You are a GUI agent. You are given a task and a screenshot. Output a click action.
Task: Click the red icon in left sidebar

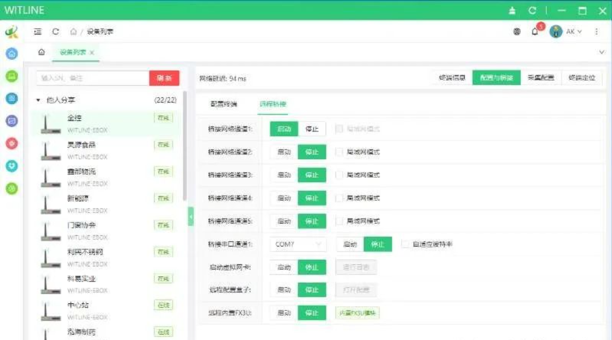tap(11, 143)
